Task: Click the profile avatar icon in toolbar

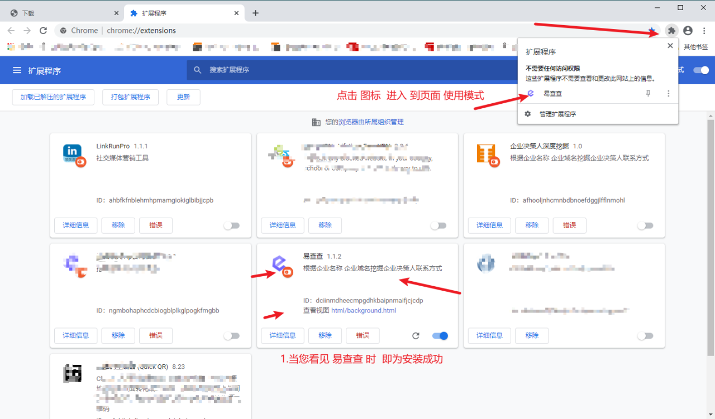Action: click(688, 30)
